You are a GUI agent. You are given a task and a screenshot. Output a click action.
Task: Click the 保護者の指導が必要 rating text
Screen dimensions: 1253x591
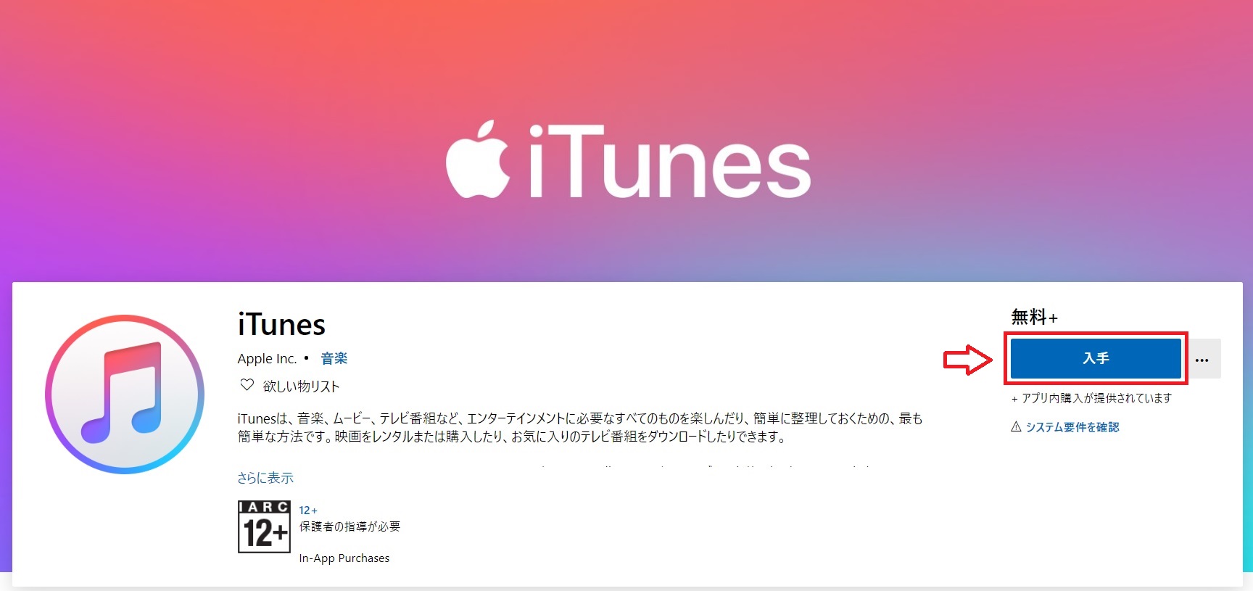(350, 526)
